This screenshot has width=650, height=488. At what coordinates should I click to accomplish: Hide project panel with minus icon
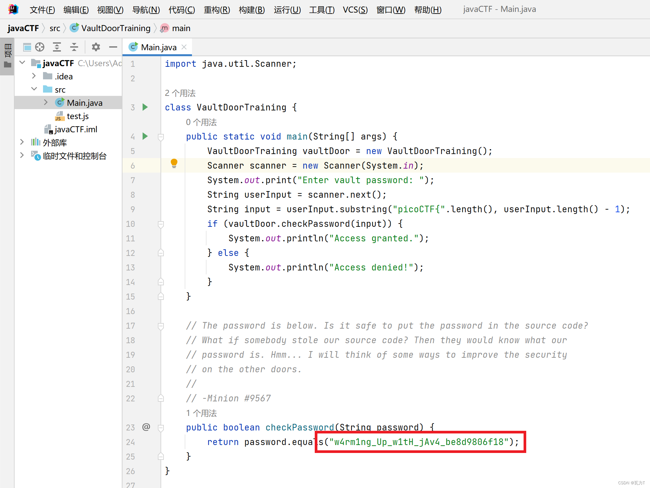click(x=113, y=47)
